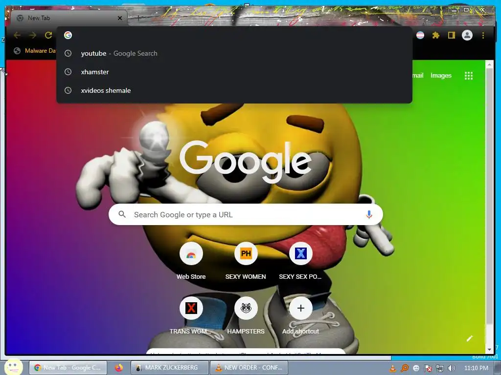This screenshot has width=501, height=375.
Task: Click the Google icon in the address bar
Action: pos(68,35)
